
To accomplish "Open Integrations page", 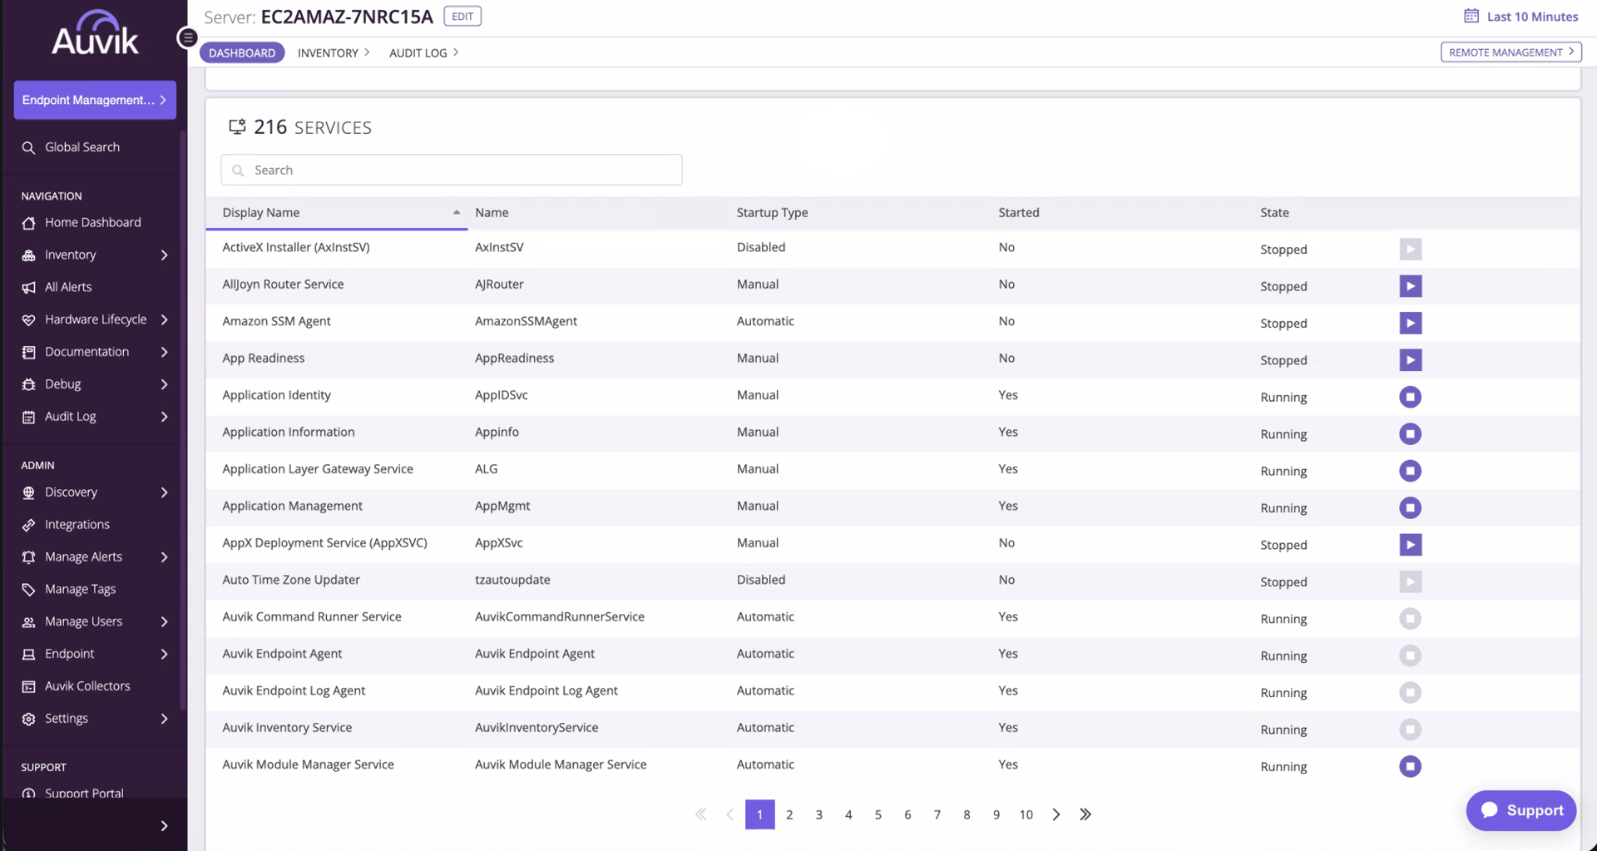I will (x=77, y=524).
